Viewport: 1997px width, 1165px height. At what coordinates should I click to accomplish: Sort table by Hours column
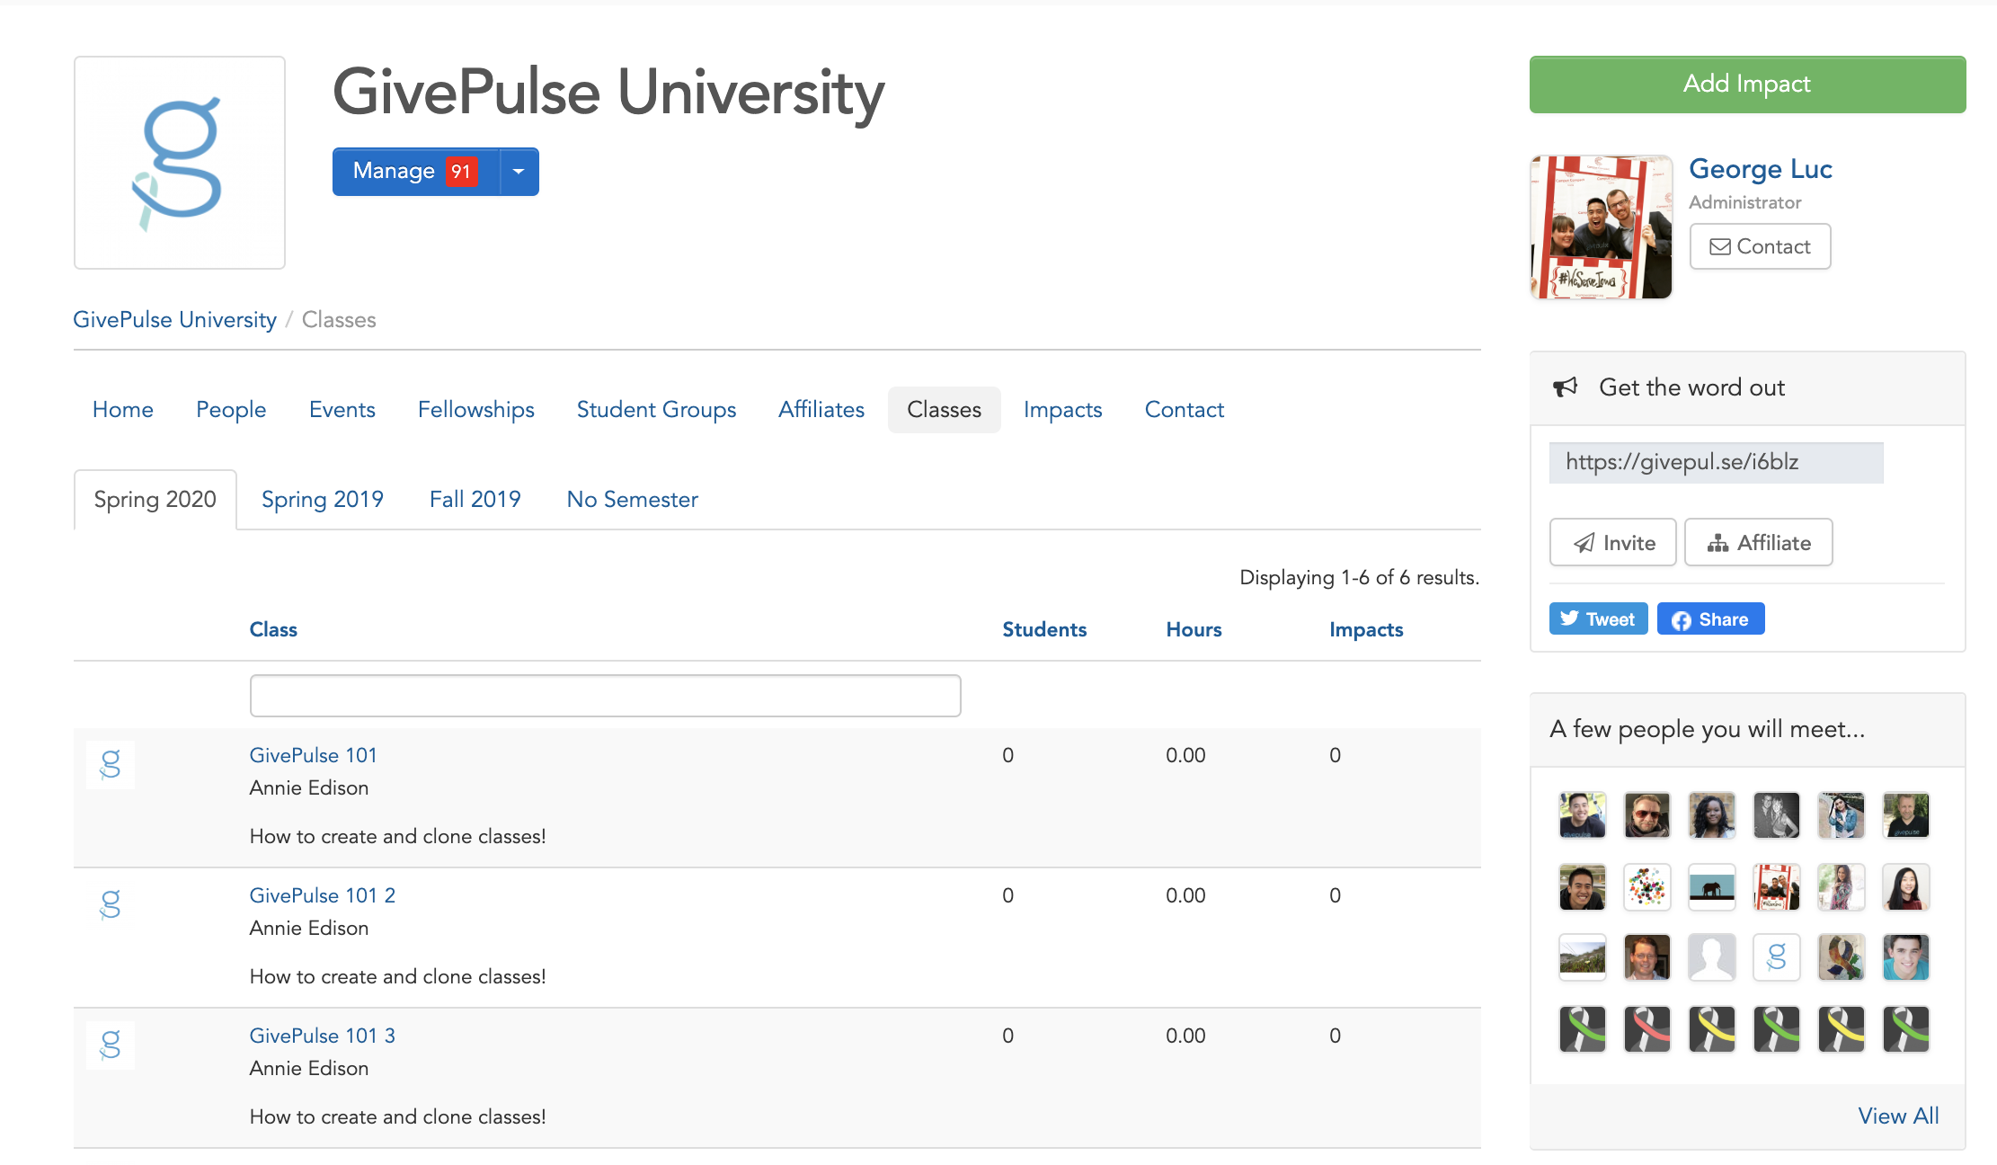coord(1194,630)
